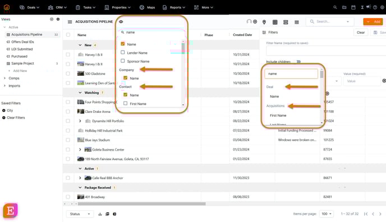
Task: Check the Sponsor Name column checkbox
Action: coord(123,61)
